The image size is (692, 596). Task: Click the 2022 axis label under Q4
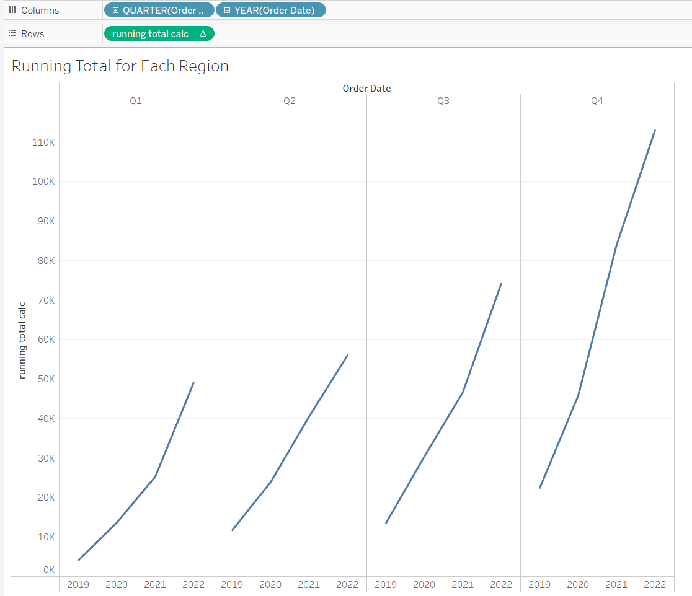pos(655,585)
